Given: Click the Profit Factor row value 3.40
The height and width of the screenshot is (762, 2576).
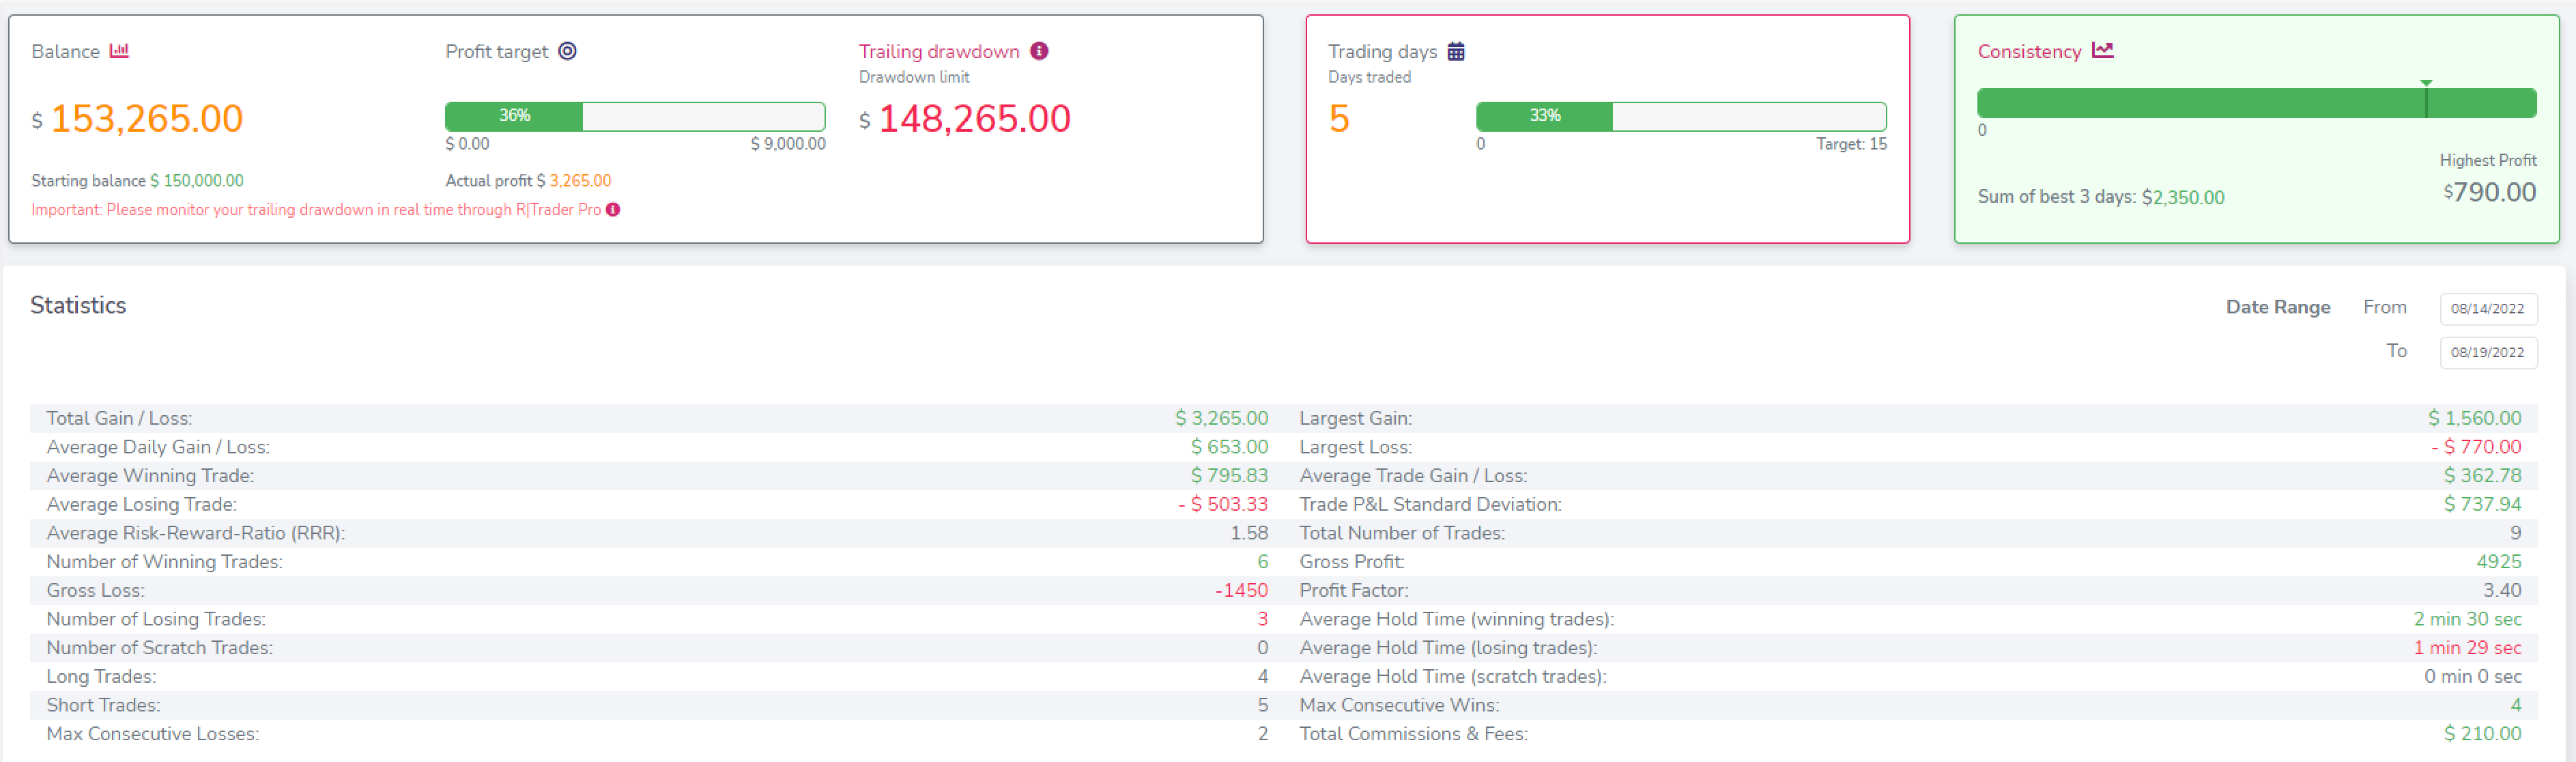Looking at the screenshot, I should pyautogui.click(x=2501, y=590).
